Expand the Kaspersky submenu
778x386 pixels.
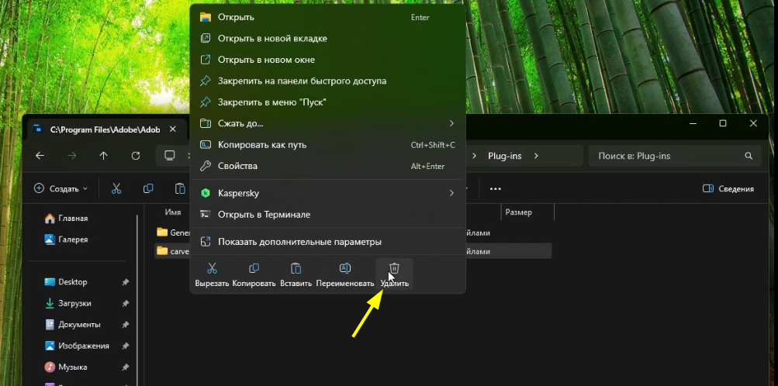point(327,193)
